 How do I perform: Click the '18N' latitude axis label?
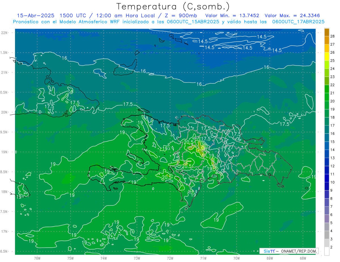coord(5,192)
